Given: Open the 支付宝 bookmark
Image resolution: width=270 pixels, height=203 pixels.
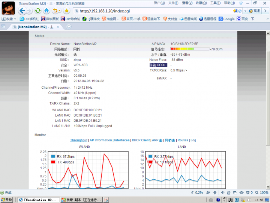Looking at the screenshot, I should (170, 19).
